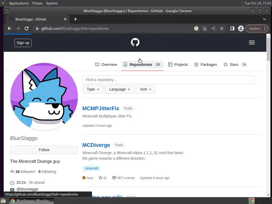
Task: Open the 0 following link
Action: pos(47,172)
